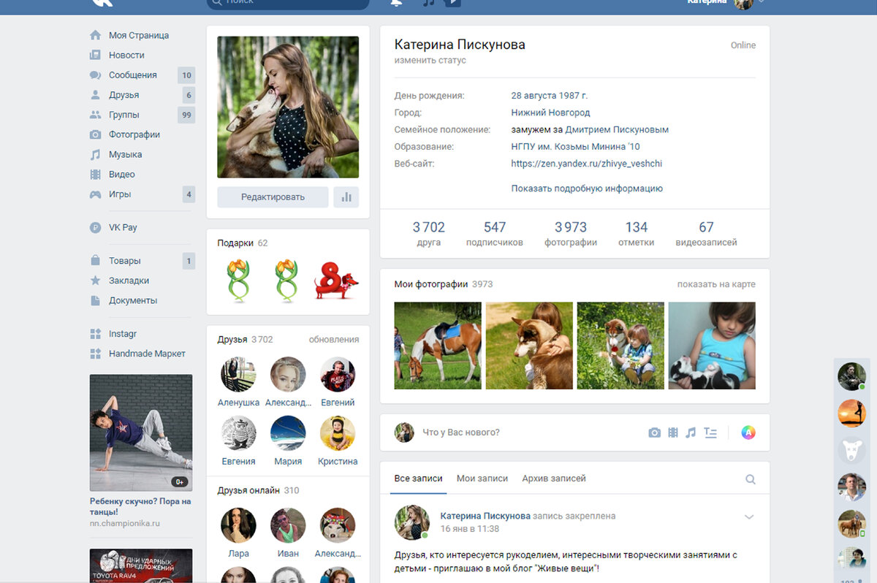Click Редактировать profile button

tap(273, 197)
